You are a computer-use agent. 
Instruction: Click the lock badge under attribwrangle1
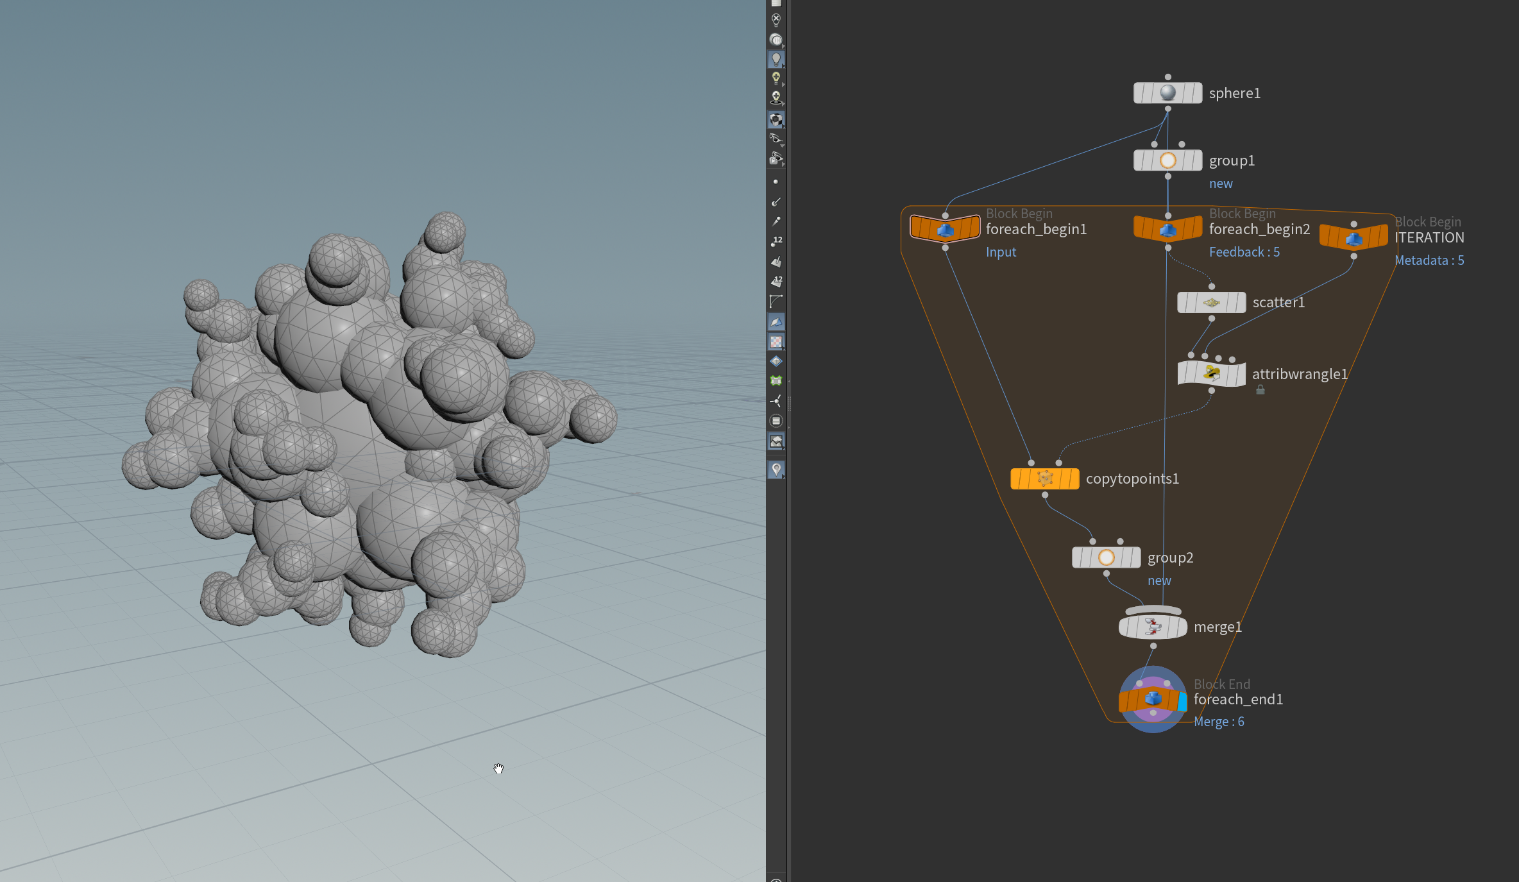1260,389
